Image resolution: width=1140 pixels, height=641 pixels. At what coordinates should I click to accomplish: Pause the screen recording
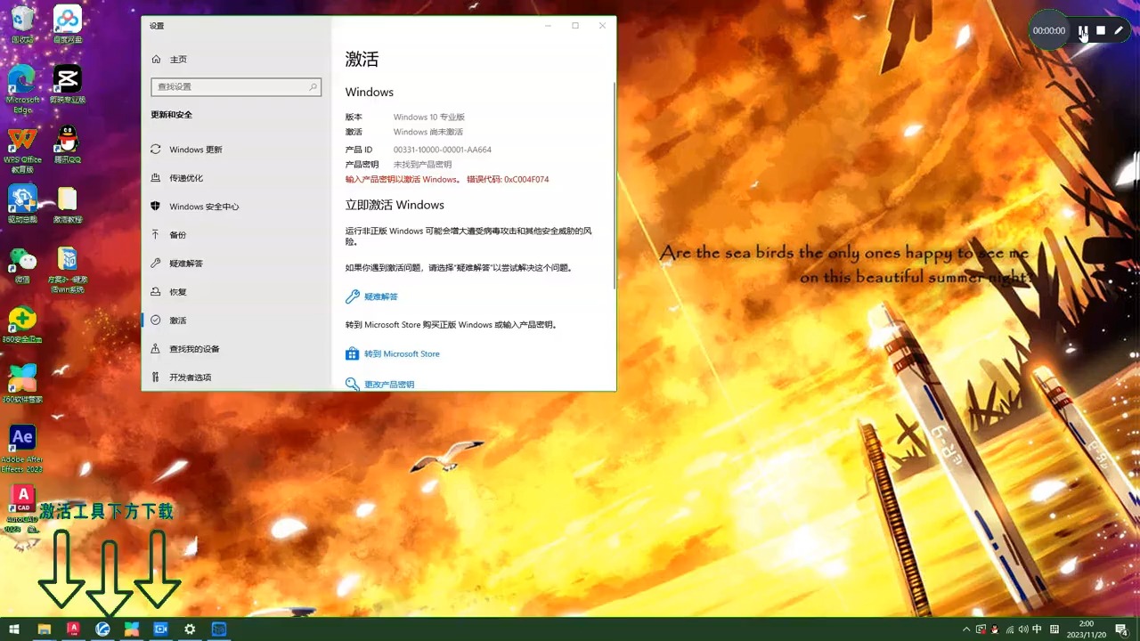[1084, 30]
